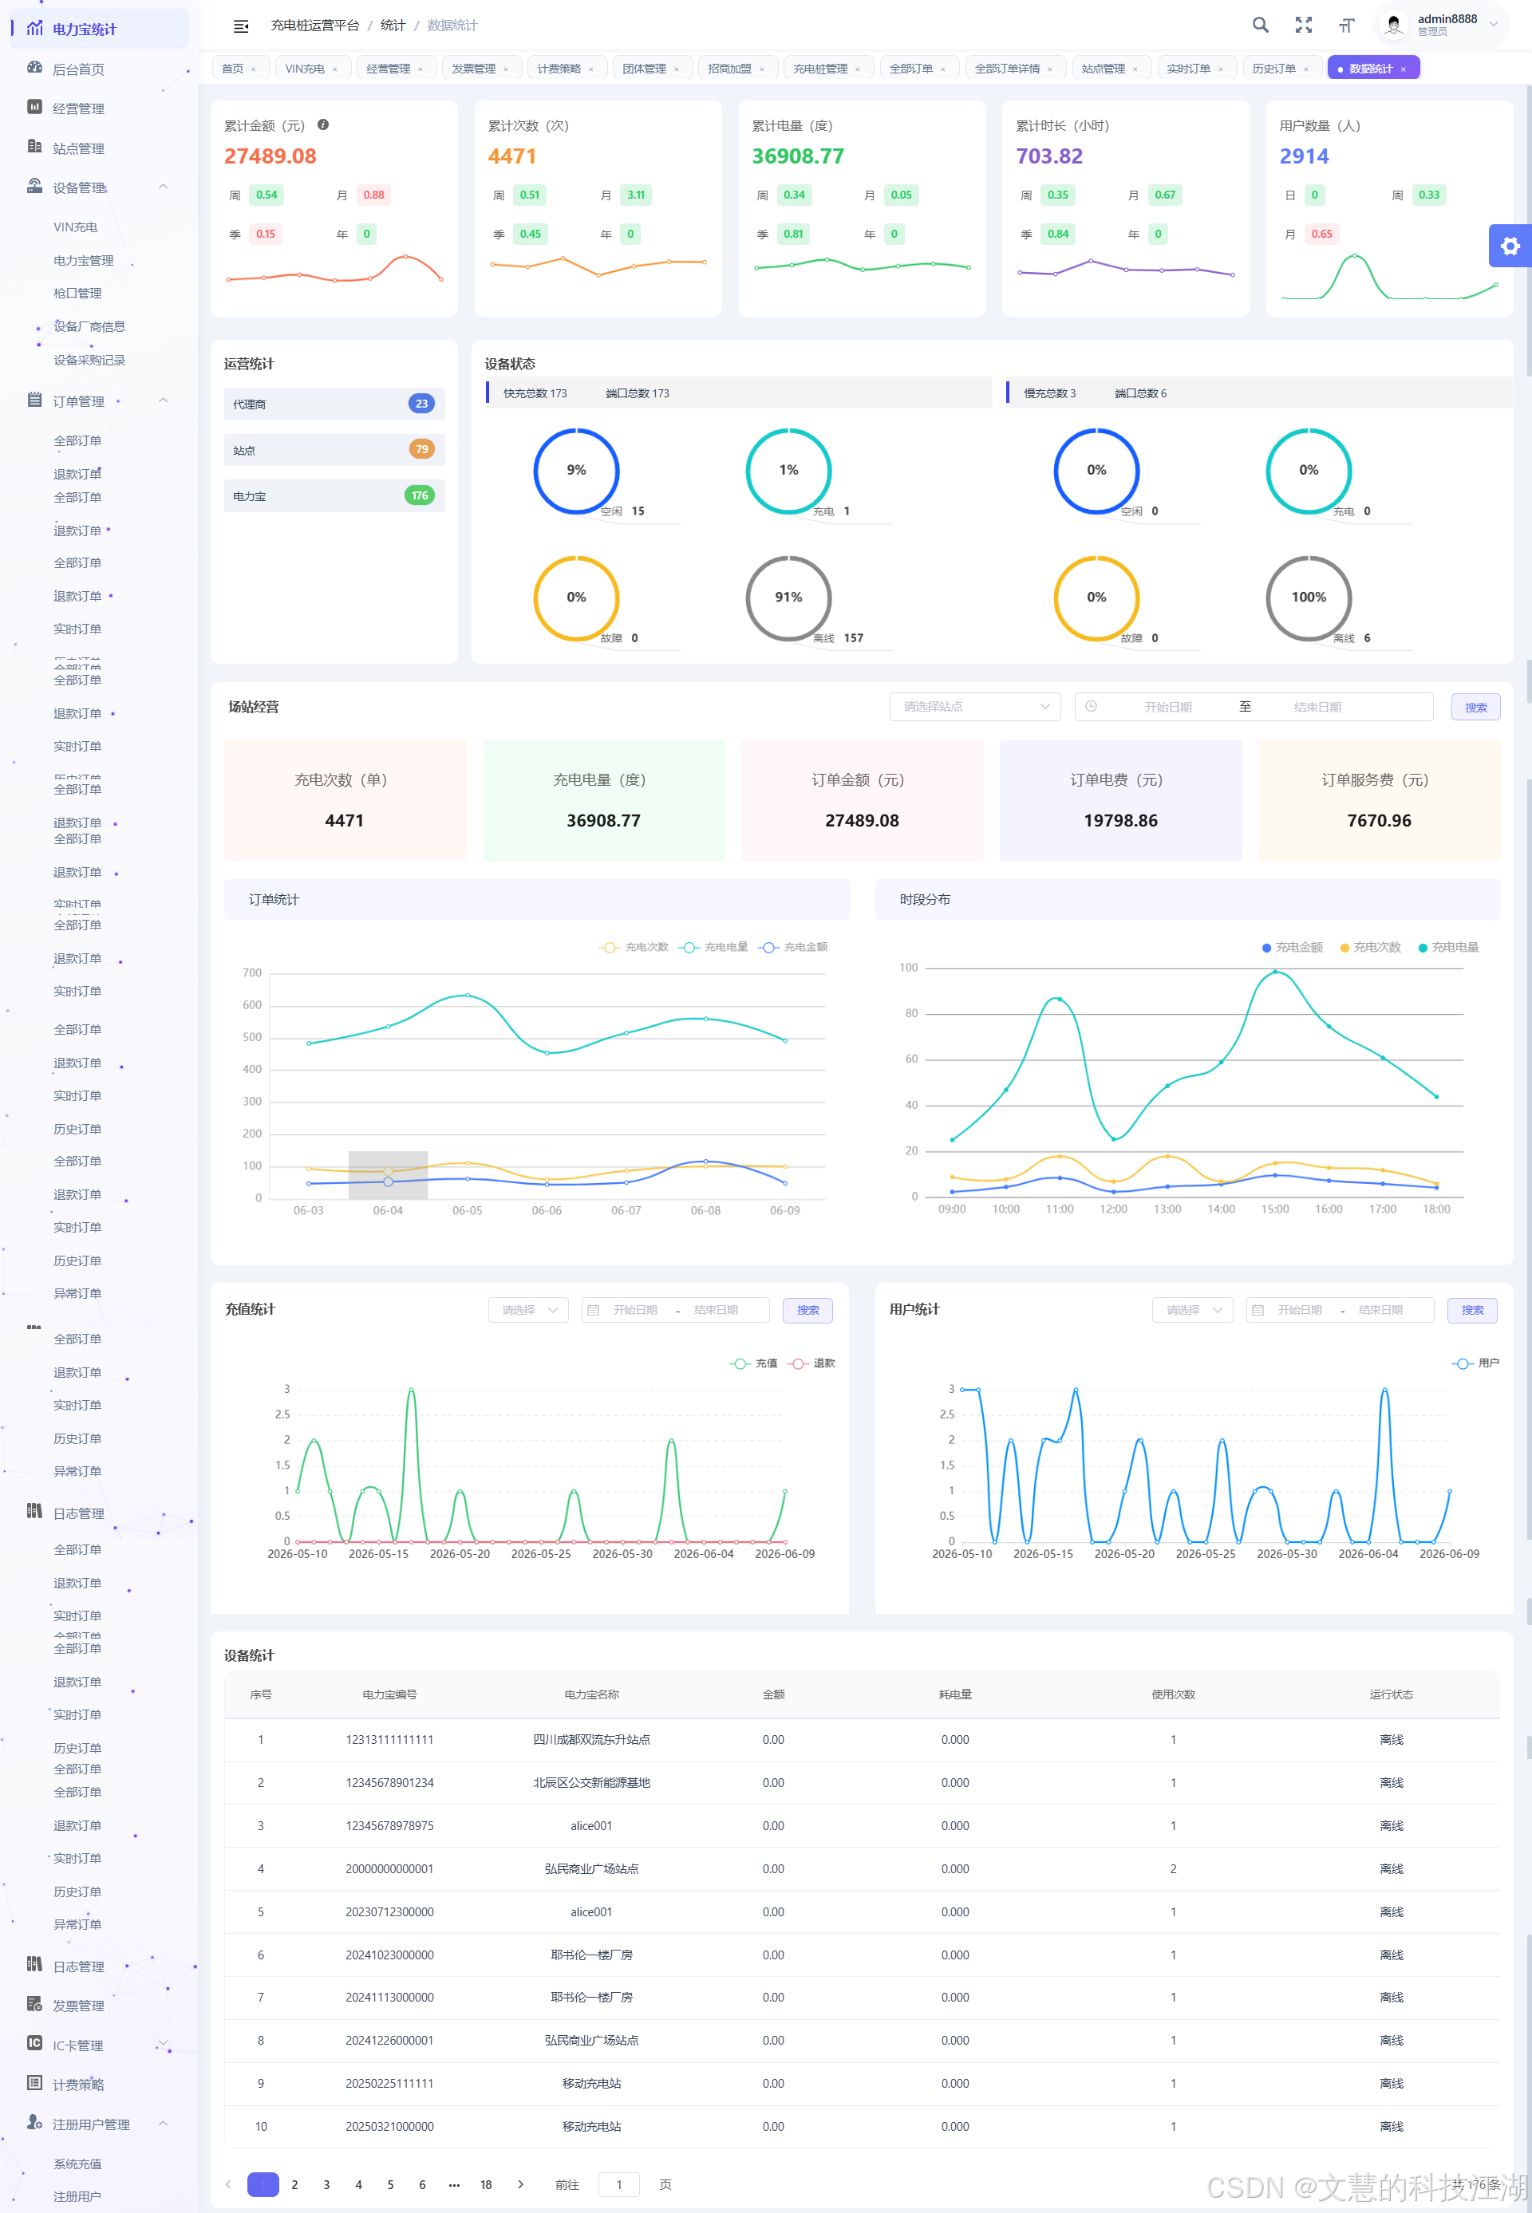1532x2213 pixels.
Task: Toggle the 充电次数 legend in 订单统计
Action: coord(634,947)
